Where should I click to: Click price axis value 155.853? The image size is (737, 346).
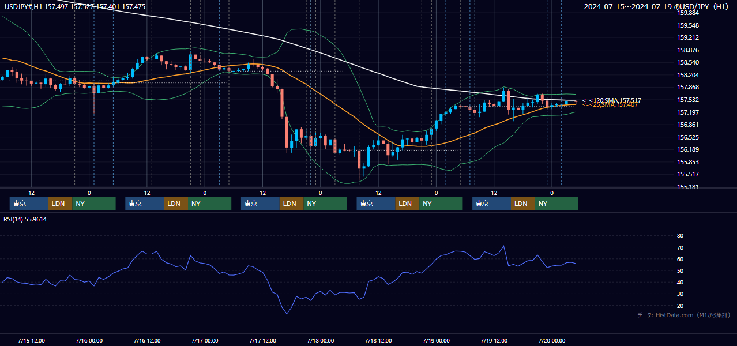coord(687,162)
